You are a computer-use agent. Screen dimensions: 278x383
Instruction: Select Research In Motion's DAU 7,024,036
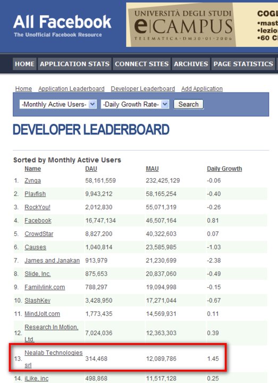coord(99,333)
